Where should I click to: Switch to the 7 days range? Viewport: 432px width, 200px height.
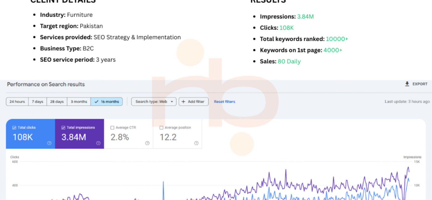point(38,102)
